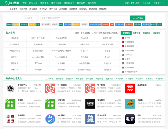Click the 分类目录 tag

click(x=24, y=25)
